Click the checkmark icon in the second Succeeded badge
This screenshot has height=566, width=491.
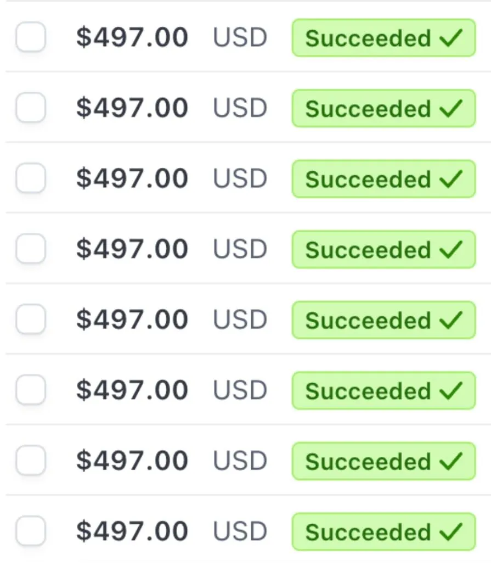pos(451,108)
